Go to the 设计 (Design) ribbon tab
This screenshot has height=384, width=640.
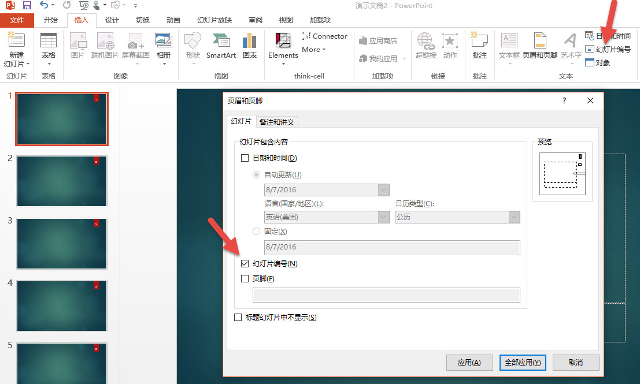tap(112, 19)
